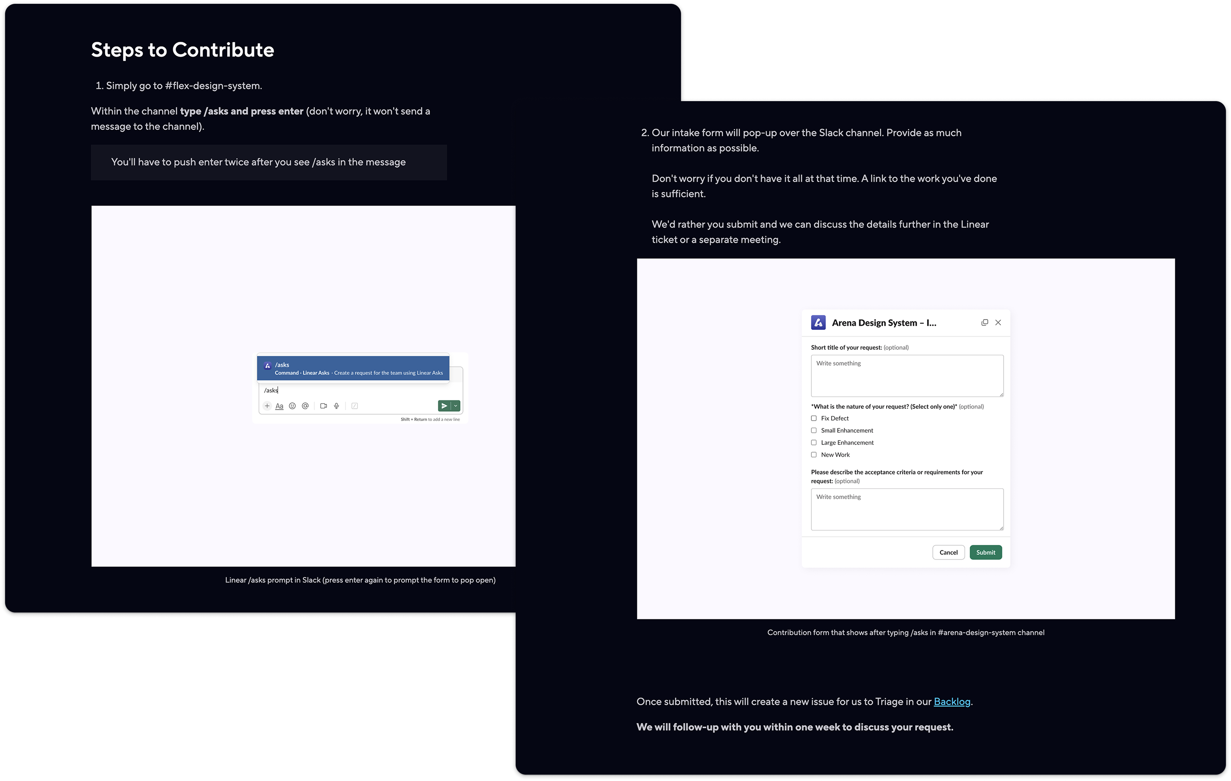Click the Linear Asks app icon in suggestion
The width and height of the screenshot is (1231, 781).
[x=267, y=366]
